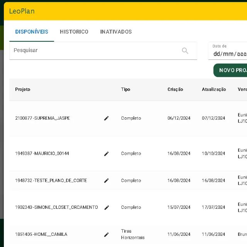Screen dimensions: 247x247
Task: Open project 1949387-MAURICIO_00144
Action: (42, 154)
